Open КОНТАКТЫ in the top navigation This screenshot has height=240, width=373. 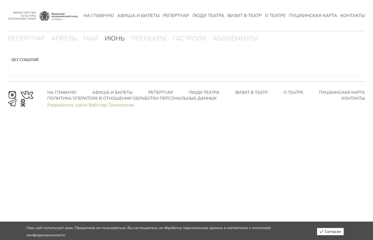352,16
